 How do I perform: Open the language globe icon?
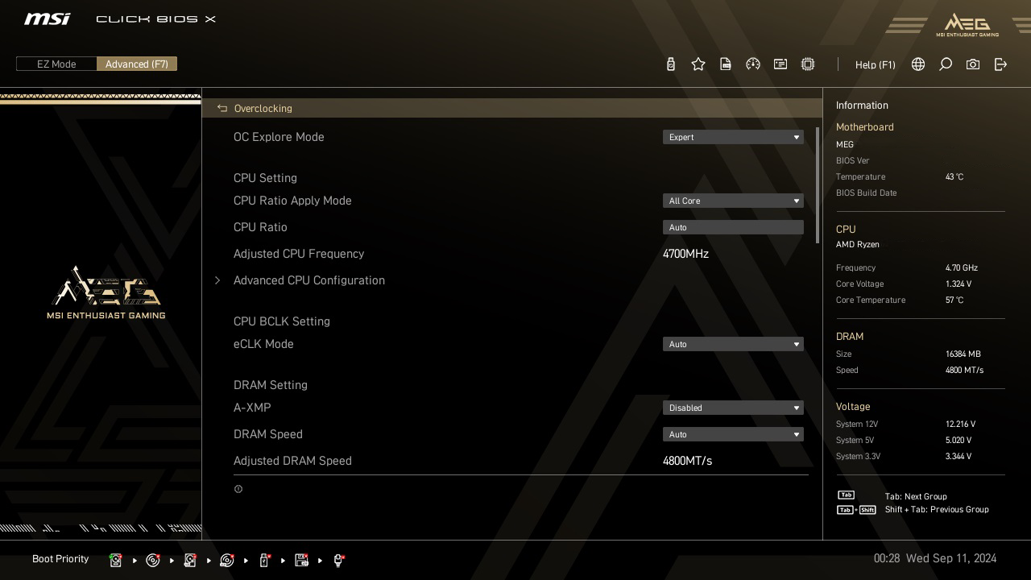918,64
